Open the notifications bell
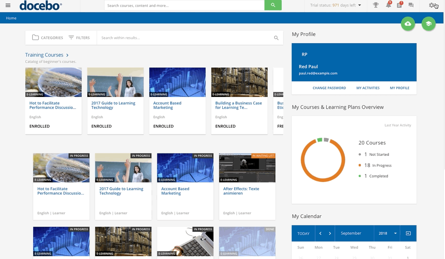Viewport: 445px width, 259px height. tap(388, 5)
